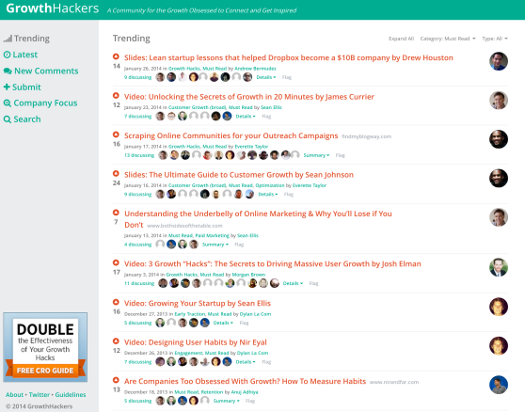This screenshot has height=412, width=525.
Task: Expand Details for Dropbox slides post
Action: 266,77
